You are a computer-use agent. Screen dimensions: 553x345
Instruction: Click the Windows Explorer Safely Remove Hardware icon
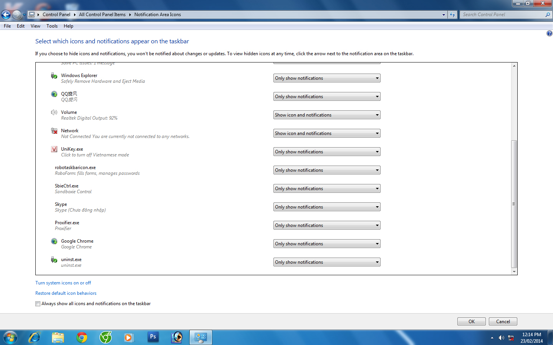point(54,76)
